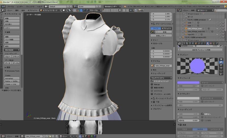Enable the Matcap checkbox

pos(152,84)
